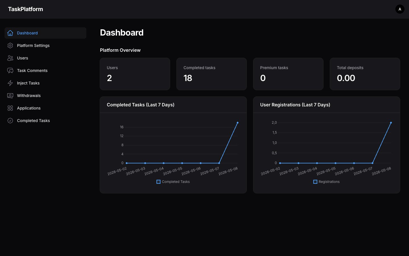Click the 2026-05-05 point on Completed Tasks chart

(x=182, y=163)
